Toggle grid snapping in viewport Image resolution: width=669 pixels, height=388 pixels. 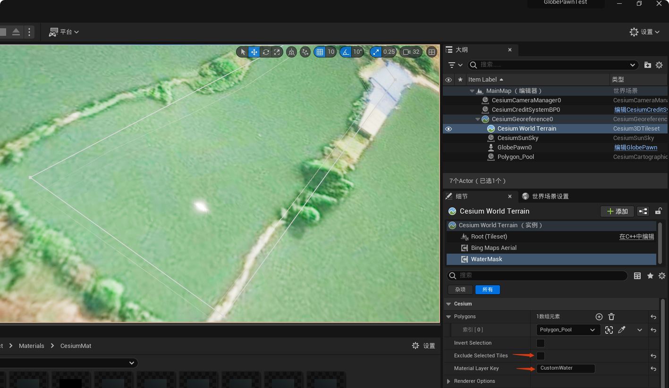pyautogui.click(x=320, y=52)
